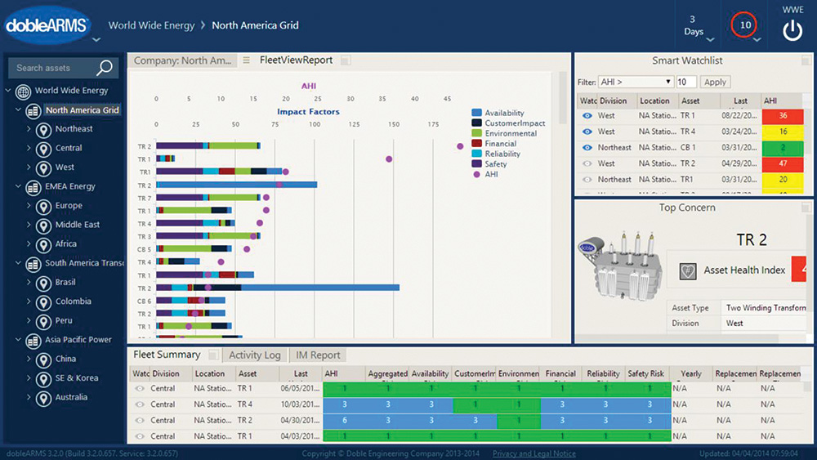Click the Central location pin icon
The image size is (817, 460).
43,149
